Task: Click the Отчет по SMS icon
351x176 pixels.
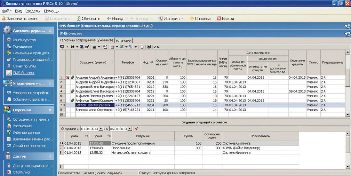Action: click(9, 66)
